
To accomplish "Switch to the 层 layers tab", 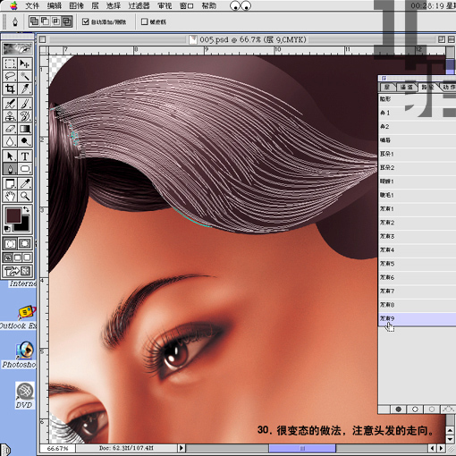I will click(387, 87).
